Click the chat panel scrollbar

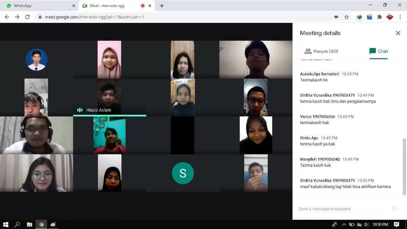click(x=404, y=167)
